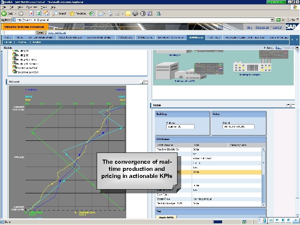Click the Attributes table scroll down arrow
Image resolution: width=300 pixels, height=225 pixels.
coord(264,205)
